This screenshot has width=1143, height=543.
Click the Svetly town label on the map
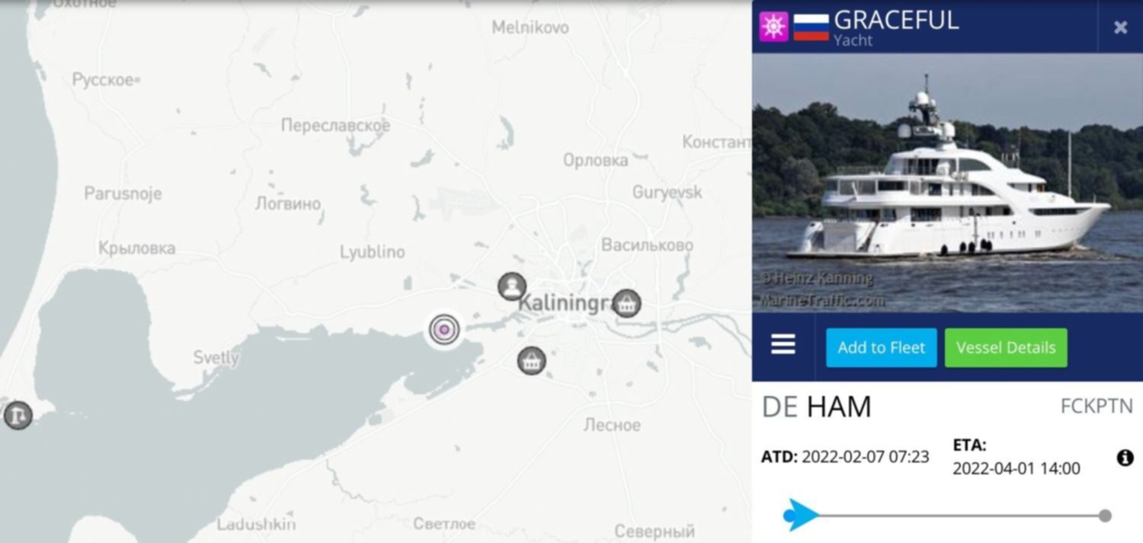pyautogui.click(x=216, y=357)
